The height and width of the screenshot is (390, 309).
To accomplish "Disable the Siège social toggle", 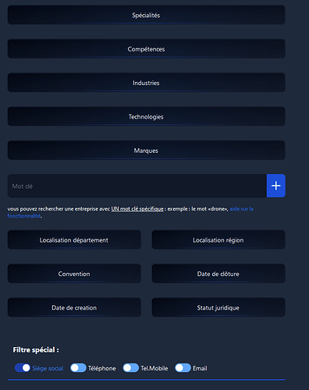I will point(23,368).
